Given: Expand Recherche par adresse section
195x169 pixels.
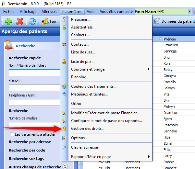Looking at the screenshot, I should (30, 142).
